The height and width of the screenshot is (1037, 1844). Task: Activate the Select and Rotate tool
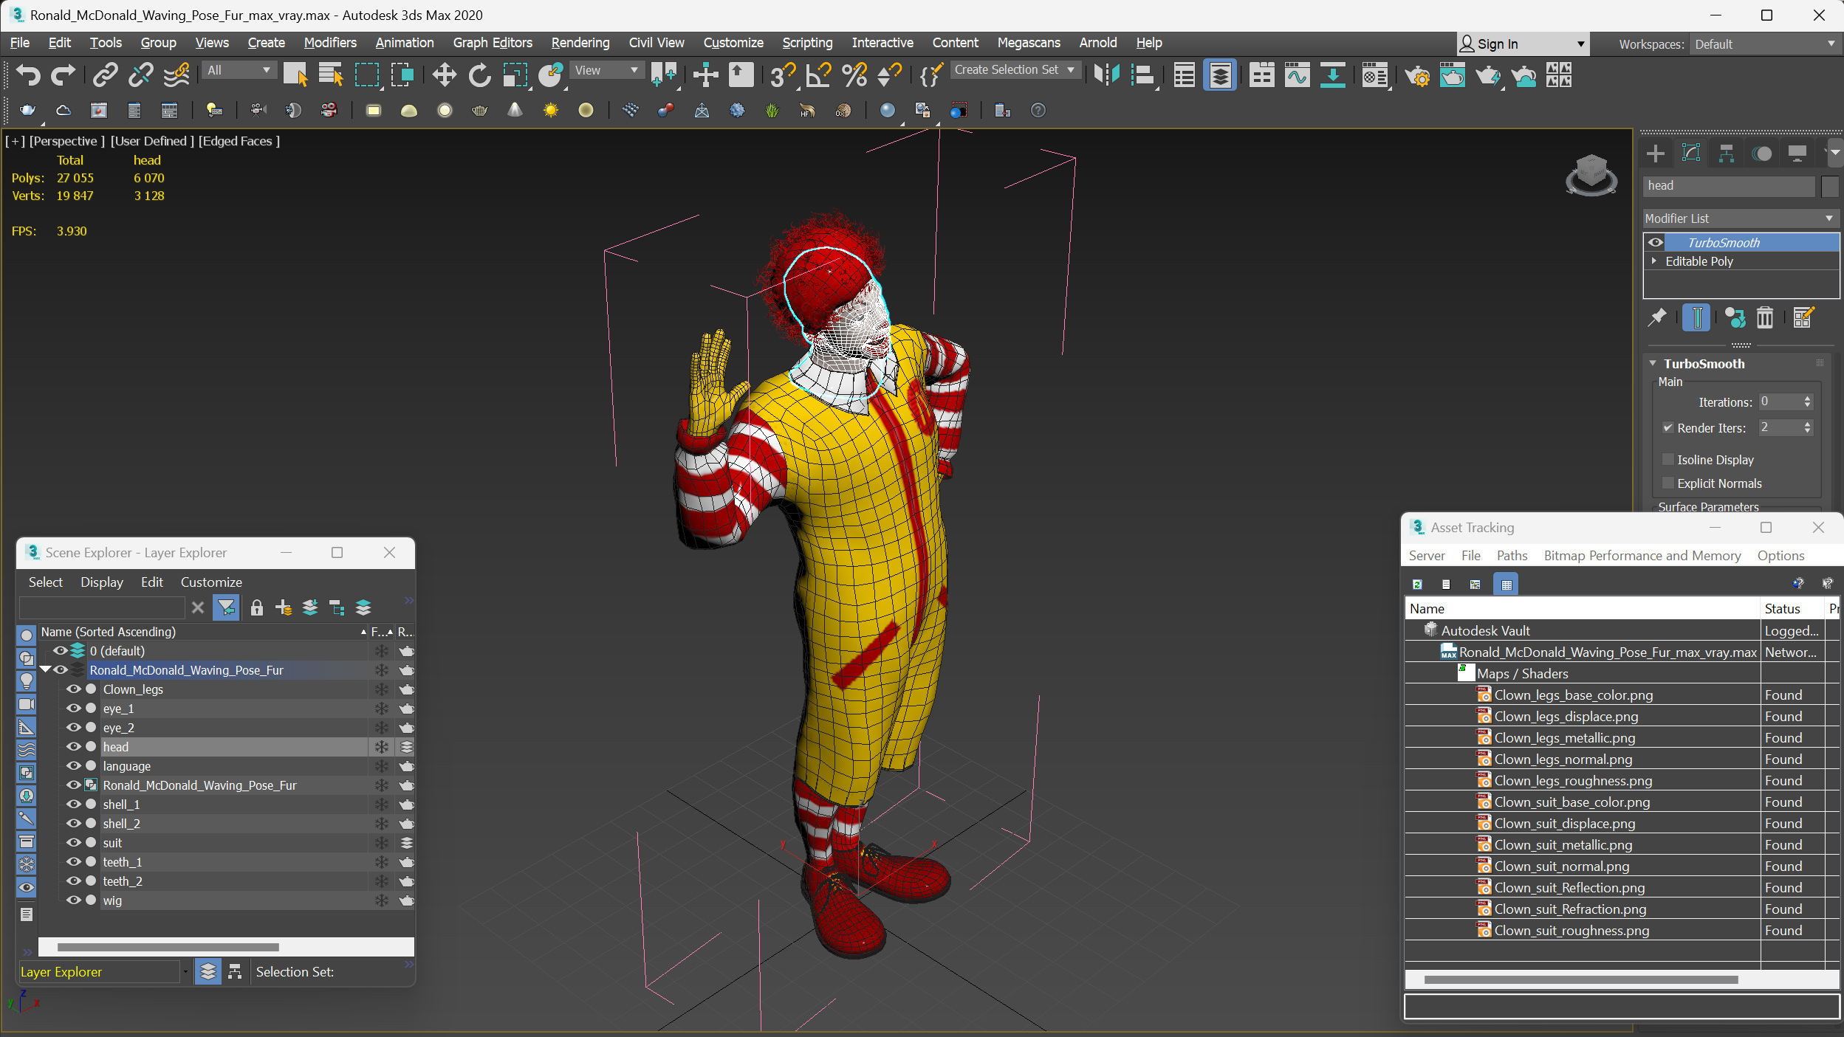pos(479,75)
